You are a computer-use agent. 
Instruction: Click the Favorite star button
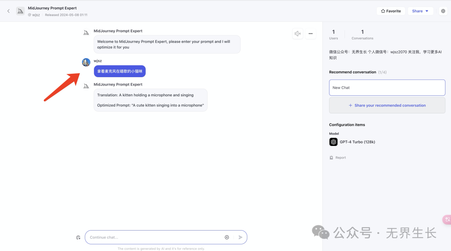pyautogui.click(x=391, y=11)
